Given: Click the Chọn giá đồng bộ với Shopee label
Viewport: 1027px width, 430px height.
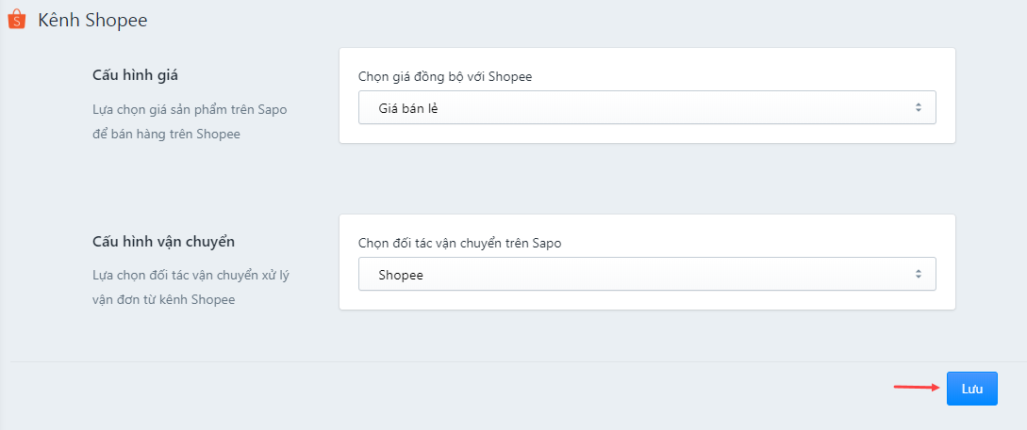Looking at the screenshot, I should click(x=445, y=76).
